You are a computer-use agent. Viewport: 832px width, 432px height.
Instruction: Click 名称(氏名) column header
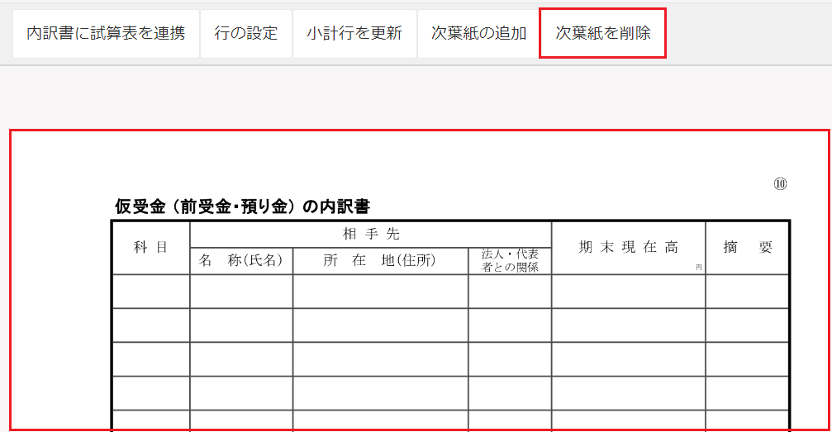click(241, 260)
